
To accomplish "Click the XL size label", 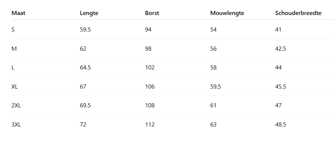I will pyautogui.click(x=15, y=87).
